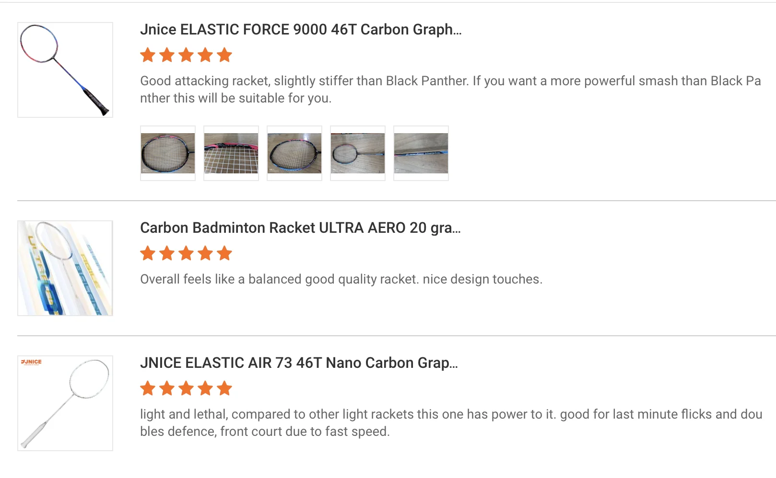Click first star of ULTRA AERO rating
776x478 pixels.
coord(148,253)
